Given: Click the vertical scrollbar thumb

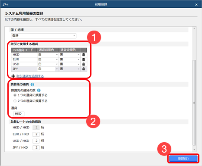Looking at the screenshot, I should tap(194, 103).
